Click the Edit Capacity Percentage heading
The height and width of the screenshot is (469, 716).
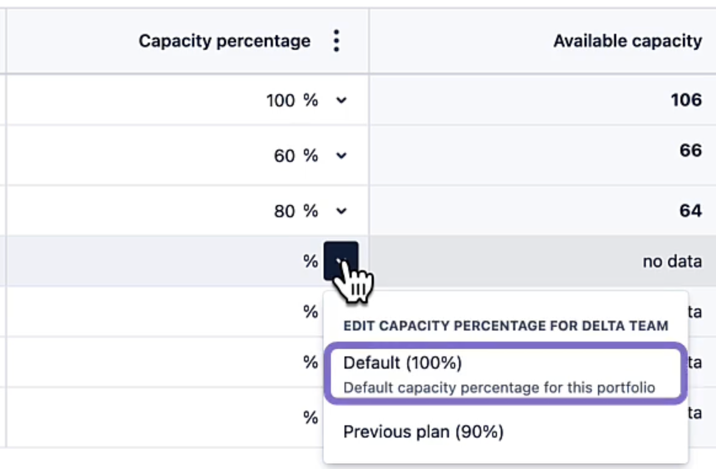click(505, 325)
